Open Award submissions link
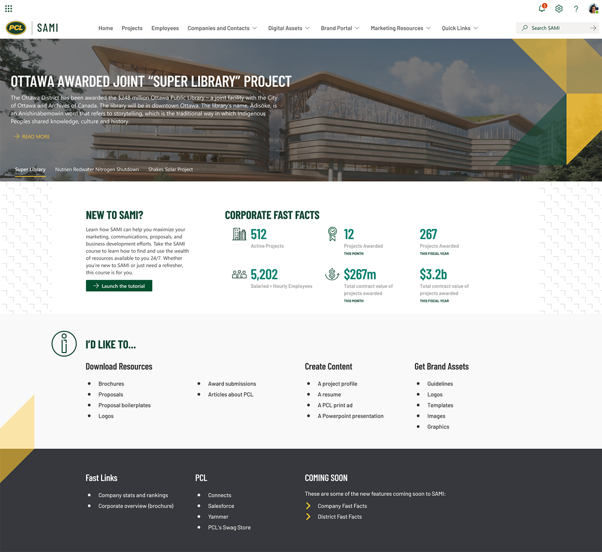 coord(232,384)
